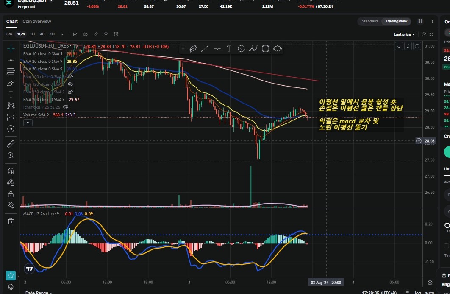Show the hidden EMA 150 indicator

(70, 92)
